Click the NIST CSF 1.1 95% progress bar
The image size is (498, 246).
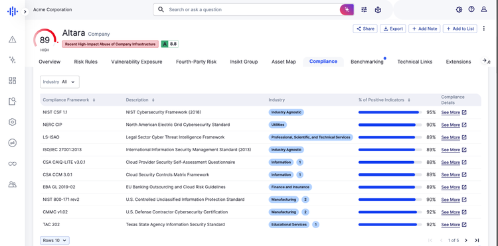click(390, 112)
